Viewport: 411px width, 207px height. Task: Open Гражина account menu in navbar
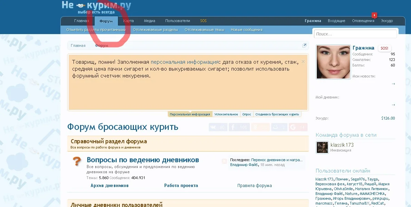tap(313, 21)
